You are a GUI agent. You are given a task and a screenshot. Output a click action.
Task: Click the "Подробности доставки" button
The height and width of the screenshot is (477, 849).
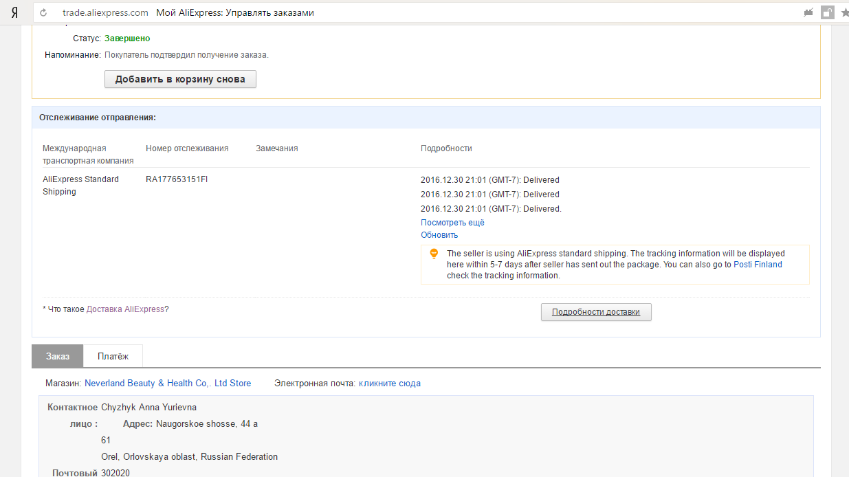(596, 312)
